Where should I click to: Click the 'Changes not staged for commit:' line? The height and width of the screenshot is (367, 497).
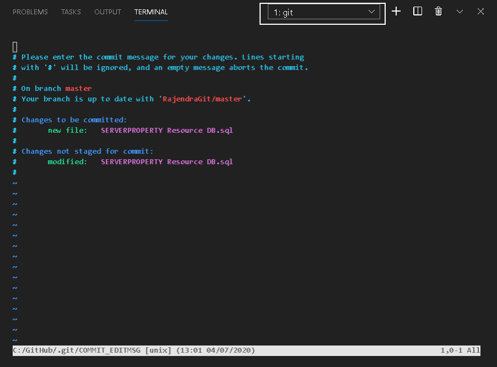pos(87,152)
